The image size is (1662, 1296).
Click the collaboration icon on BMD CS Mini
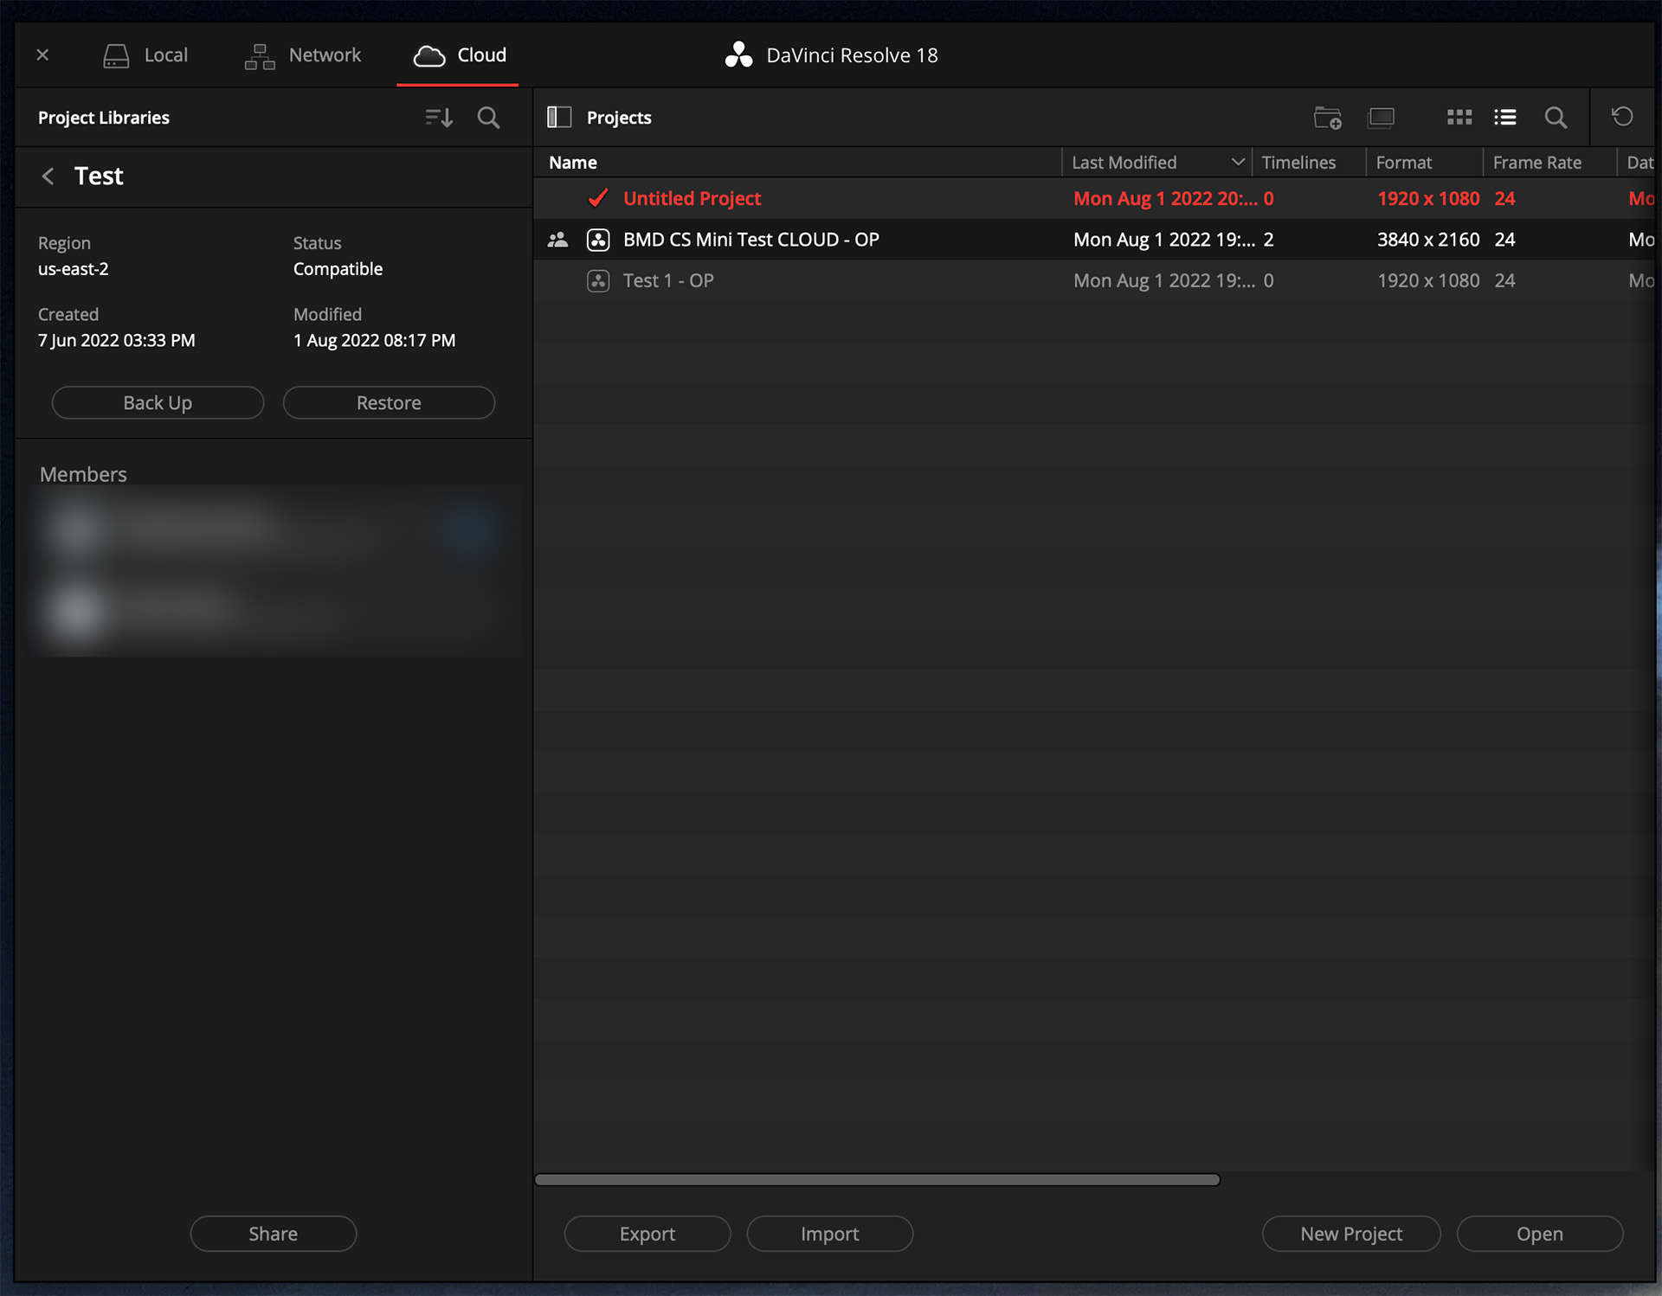click(557, 240)
